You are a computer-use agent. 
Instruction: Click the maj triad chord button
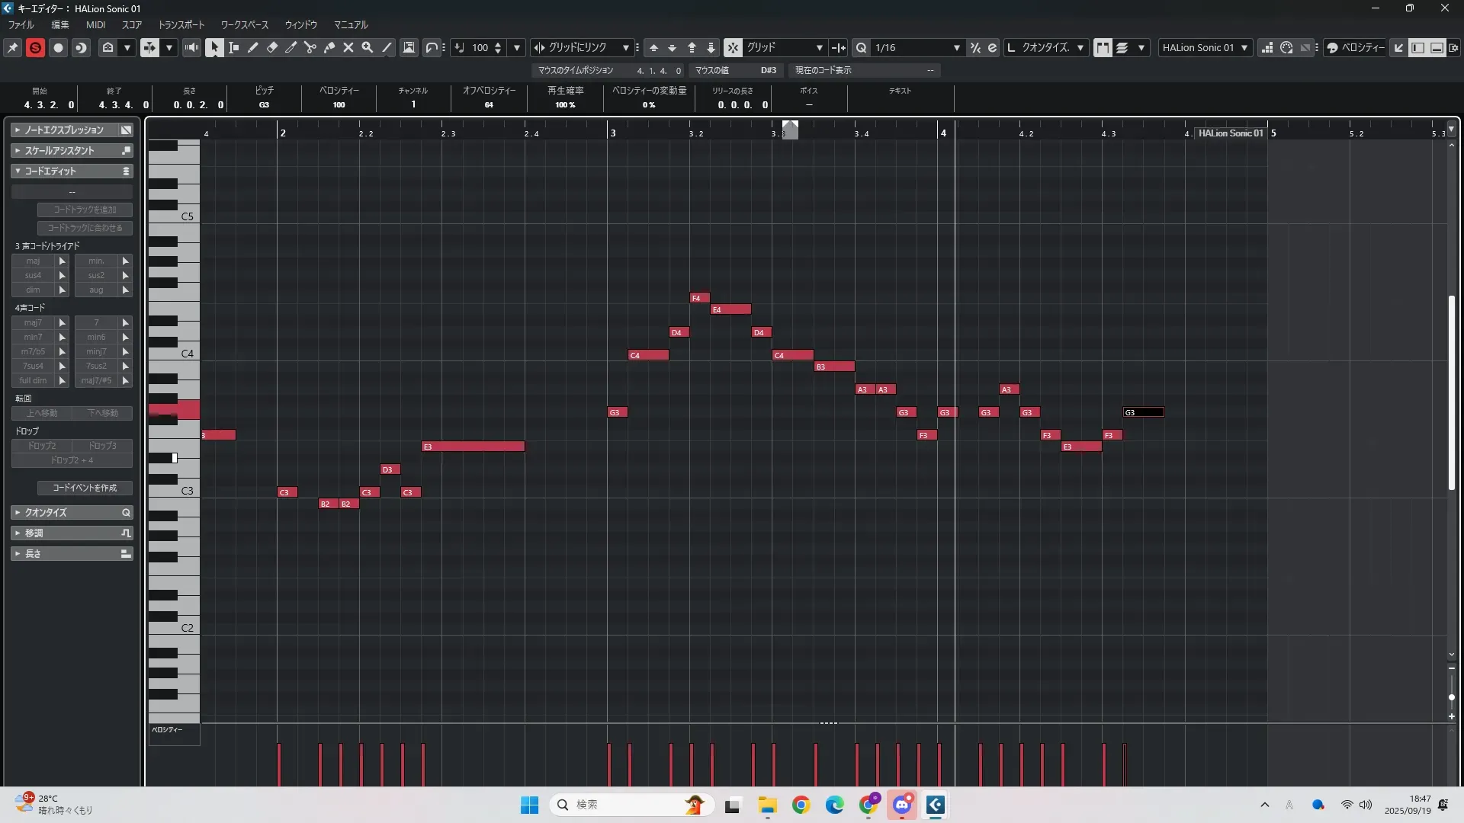pyautogui.click(x=33, y=261)
